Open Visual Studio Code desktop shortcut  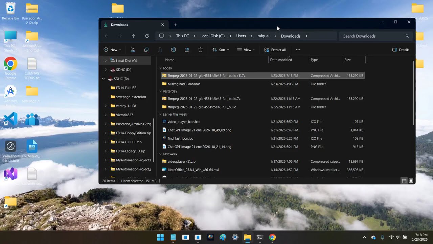(x=10, y=121)
